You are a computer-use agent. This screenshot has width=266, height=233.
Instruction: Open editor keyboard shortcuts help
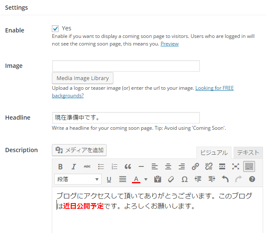(x=252, y=179)
